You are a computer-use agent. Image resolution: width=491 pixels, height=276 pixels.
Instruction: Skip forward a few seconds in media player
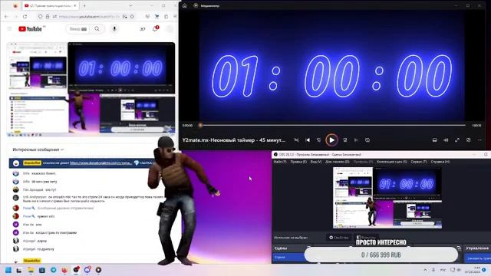coord(344,140)
